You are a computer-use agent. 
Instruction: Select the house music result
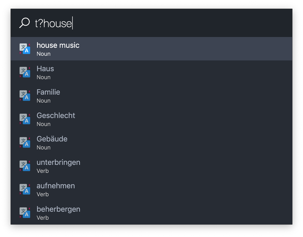coord(151,49)
